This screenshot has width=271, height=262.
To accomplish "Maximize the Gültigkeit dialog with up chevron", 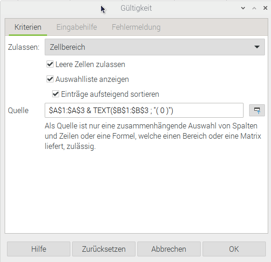I will pyautogui.click(x=254, y=8).
